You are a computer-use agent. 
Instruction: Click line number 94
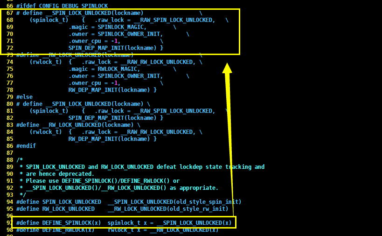[x=10, y=202]
